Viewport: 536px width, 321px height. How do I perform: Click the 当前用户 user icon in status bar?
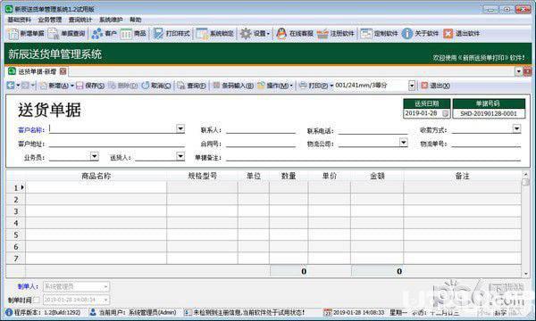93,312
